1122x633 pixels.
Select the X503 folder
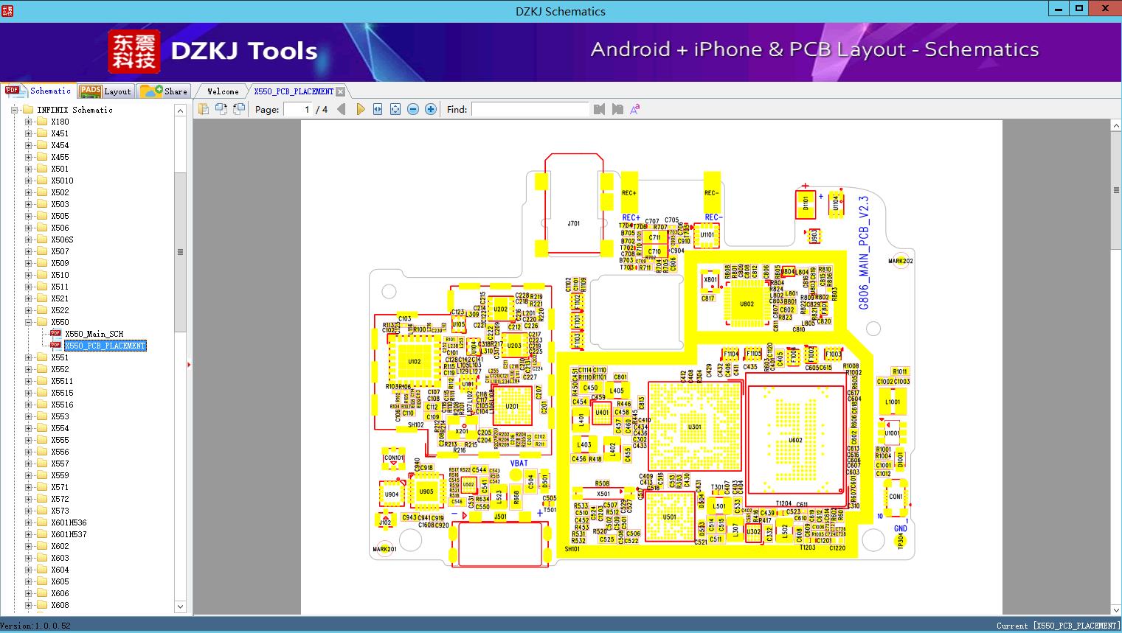click(x=60, y=204)
